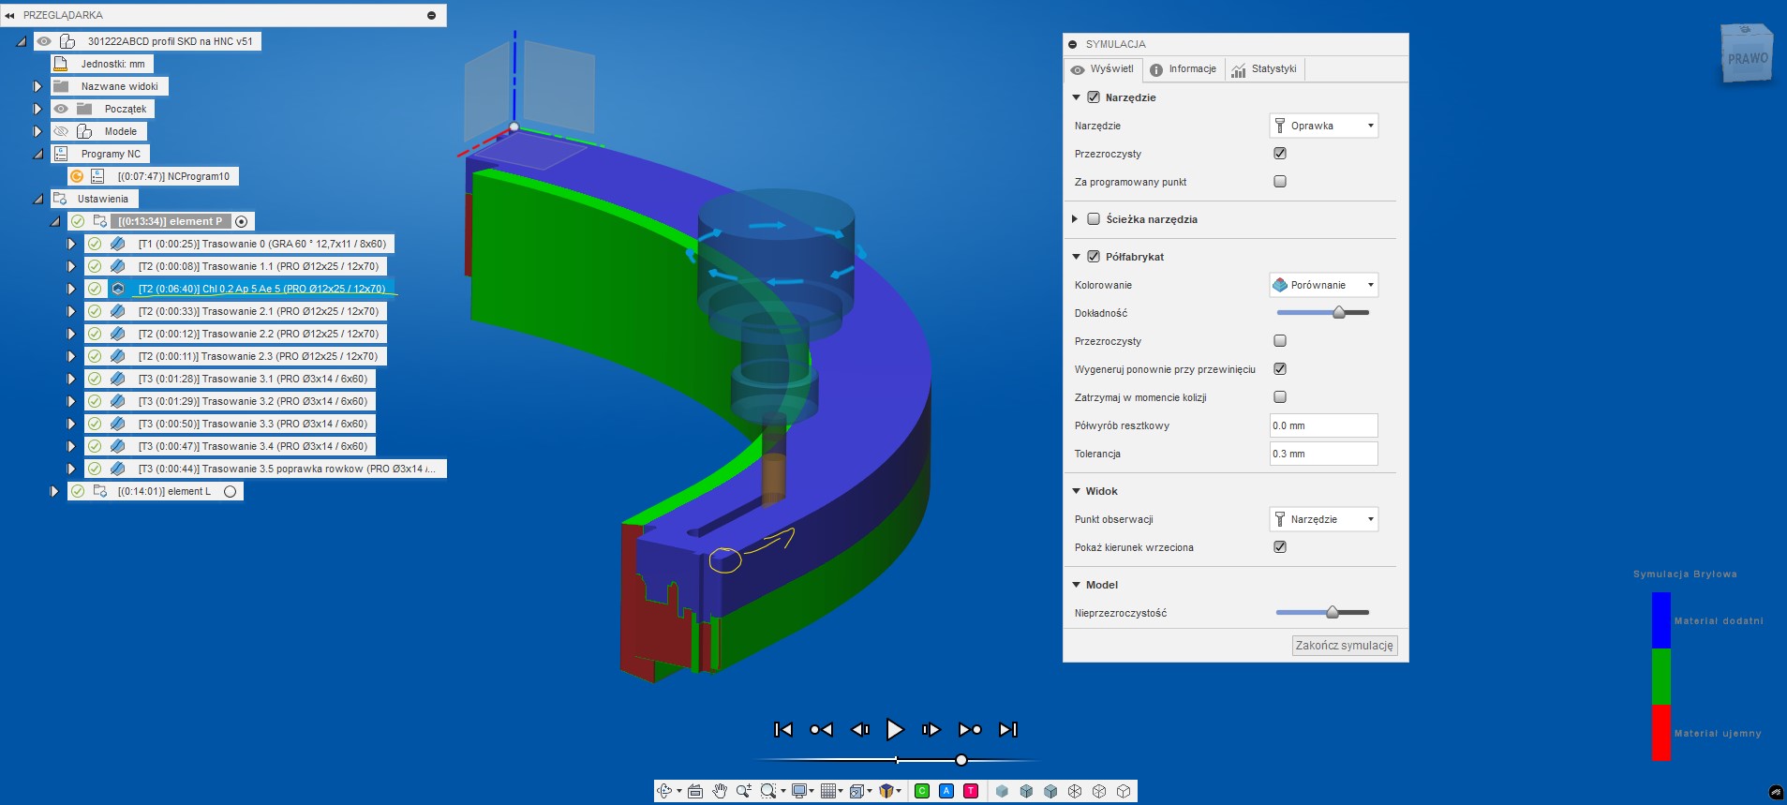
Task: Uncheck Wygeneruj ponownie przy przewinięciu
Action: click(1280, 369)
